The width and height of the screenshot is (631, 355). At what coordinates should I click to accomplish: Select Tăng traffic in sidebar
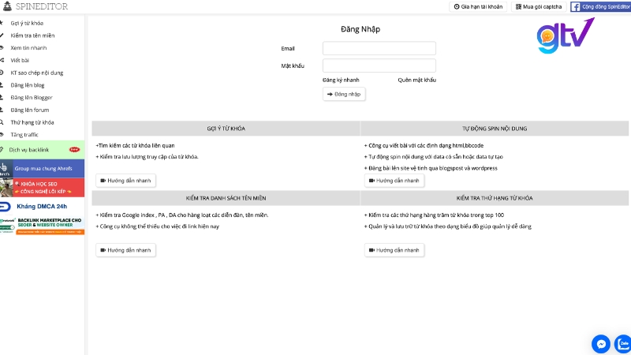[x=24, y=134]
